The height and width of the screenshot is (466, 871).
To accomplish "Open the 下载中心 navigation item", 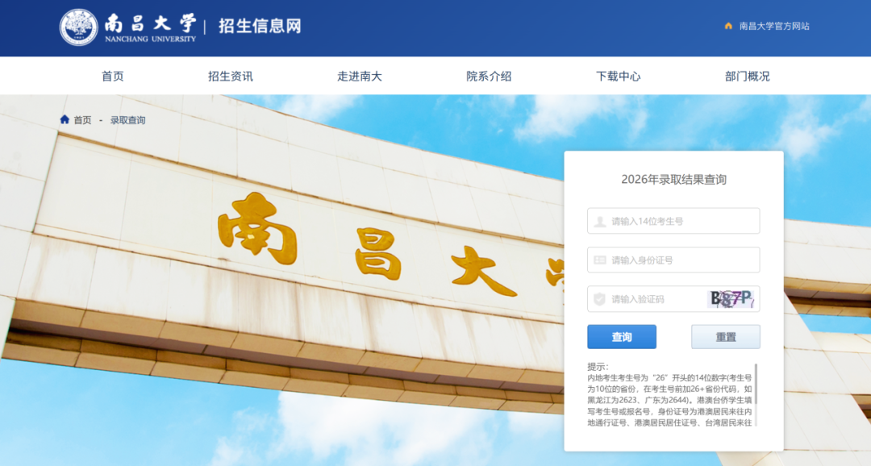I will 619,76.
